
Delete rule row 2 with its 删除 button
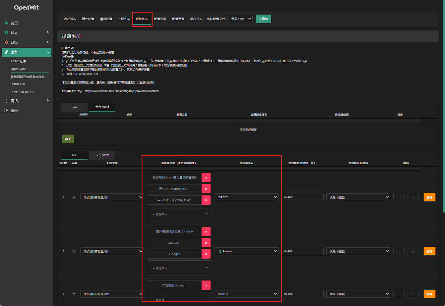click(429, 251)
